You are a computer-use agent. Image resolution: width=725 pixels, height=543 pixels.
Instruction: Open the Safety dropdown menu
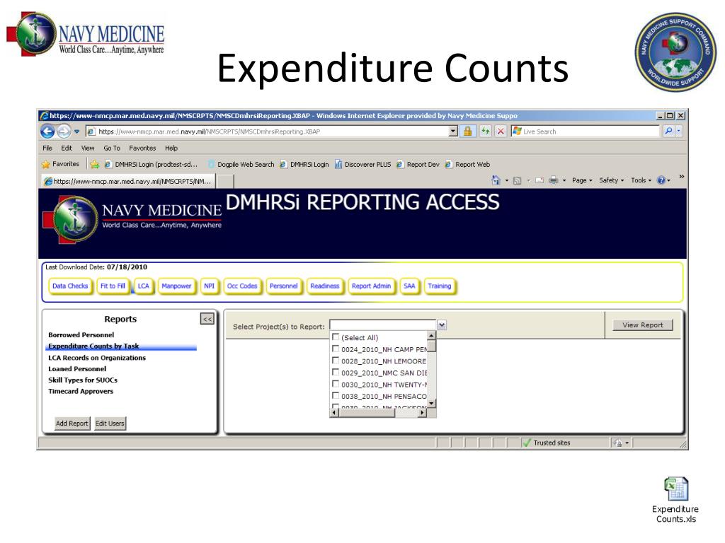pos(611,180)
